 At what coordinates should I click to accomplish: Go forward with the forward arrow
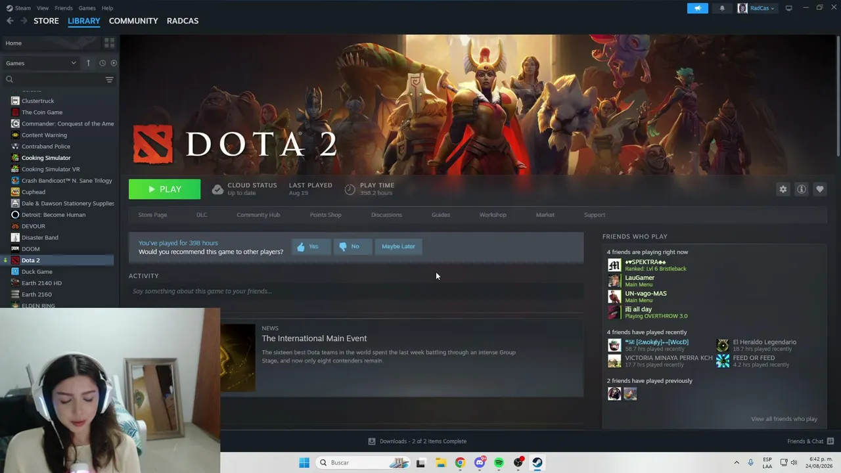coord(24,21)
